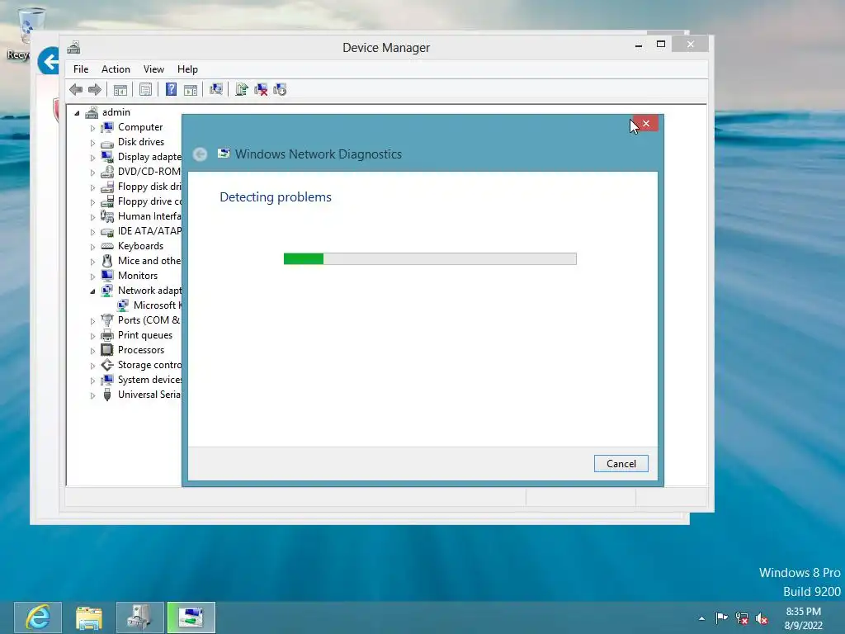The width and height of the screenshot is (845, 634).
Task: Show hidden tray icons arrow
Action: [701, 619]
